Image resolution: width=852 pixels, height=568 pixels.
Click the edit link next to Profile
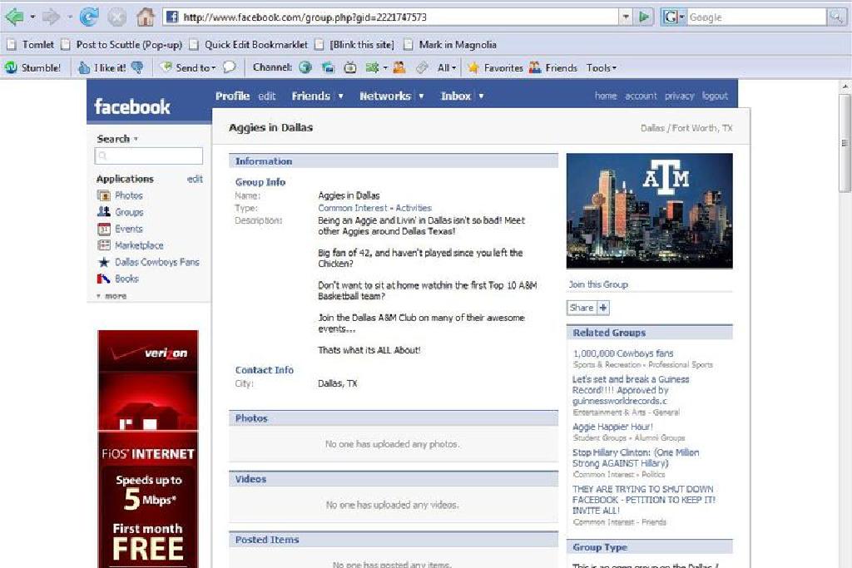point(267,96)
